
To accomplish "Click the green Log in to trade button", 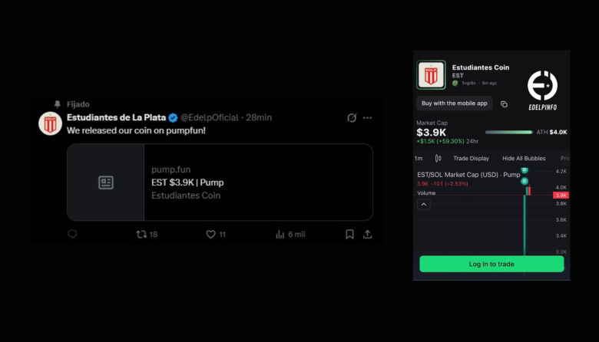I will (491, 264).
